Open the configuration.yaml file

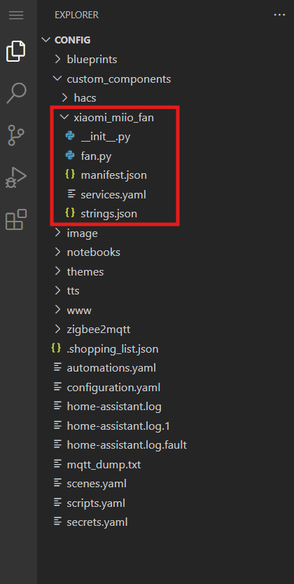(x=113, y=387)
